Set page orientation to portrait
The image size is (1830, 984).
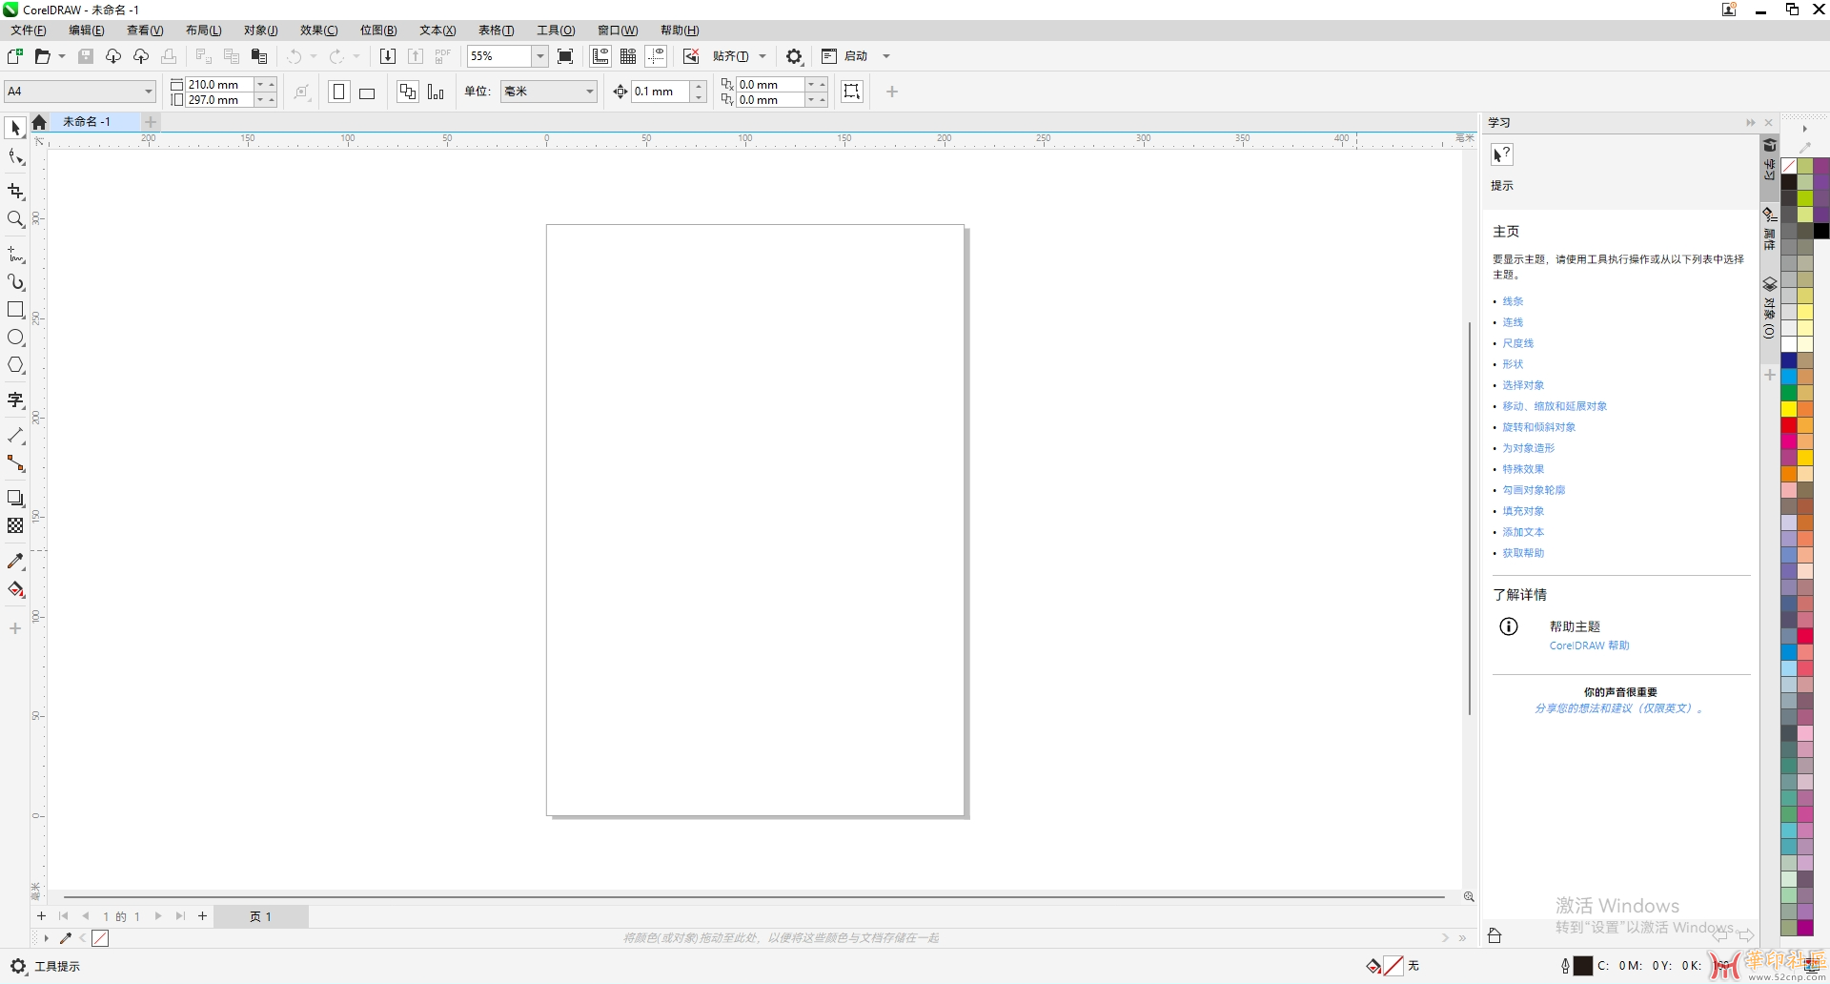click(339, 92)
